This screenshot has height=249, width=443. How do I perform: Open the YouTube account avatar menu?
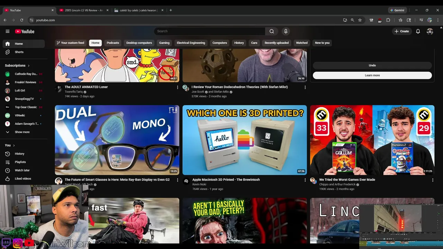pyautogui.click(x=430, y=31)
